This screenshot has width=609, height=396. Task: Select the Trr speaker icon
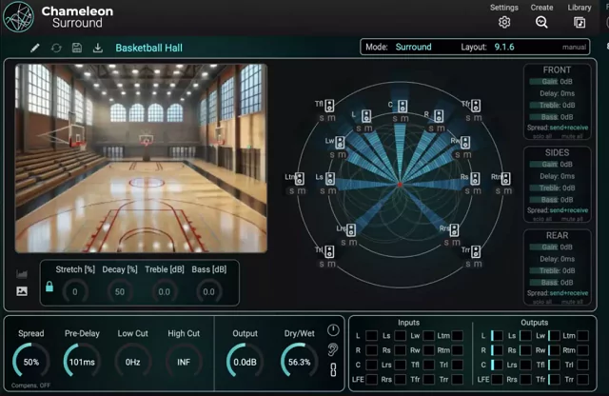(476, 251)
